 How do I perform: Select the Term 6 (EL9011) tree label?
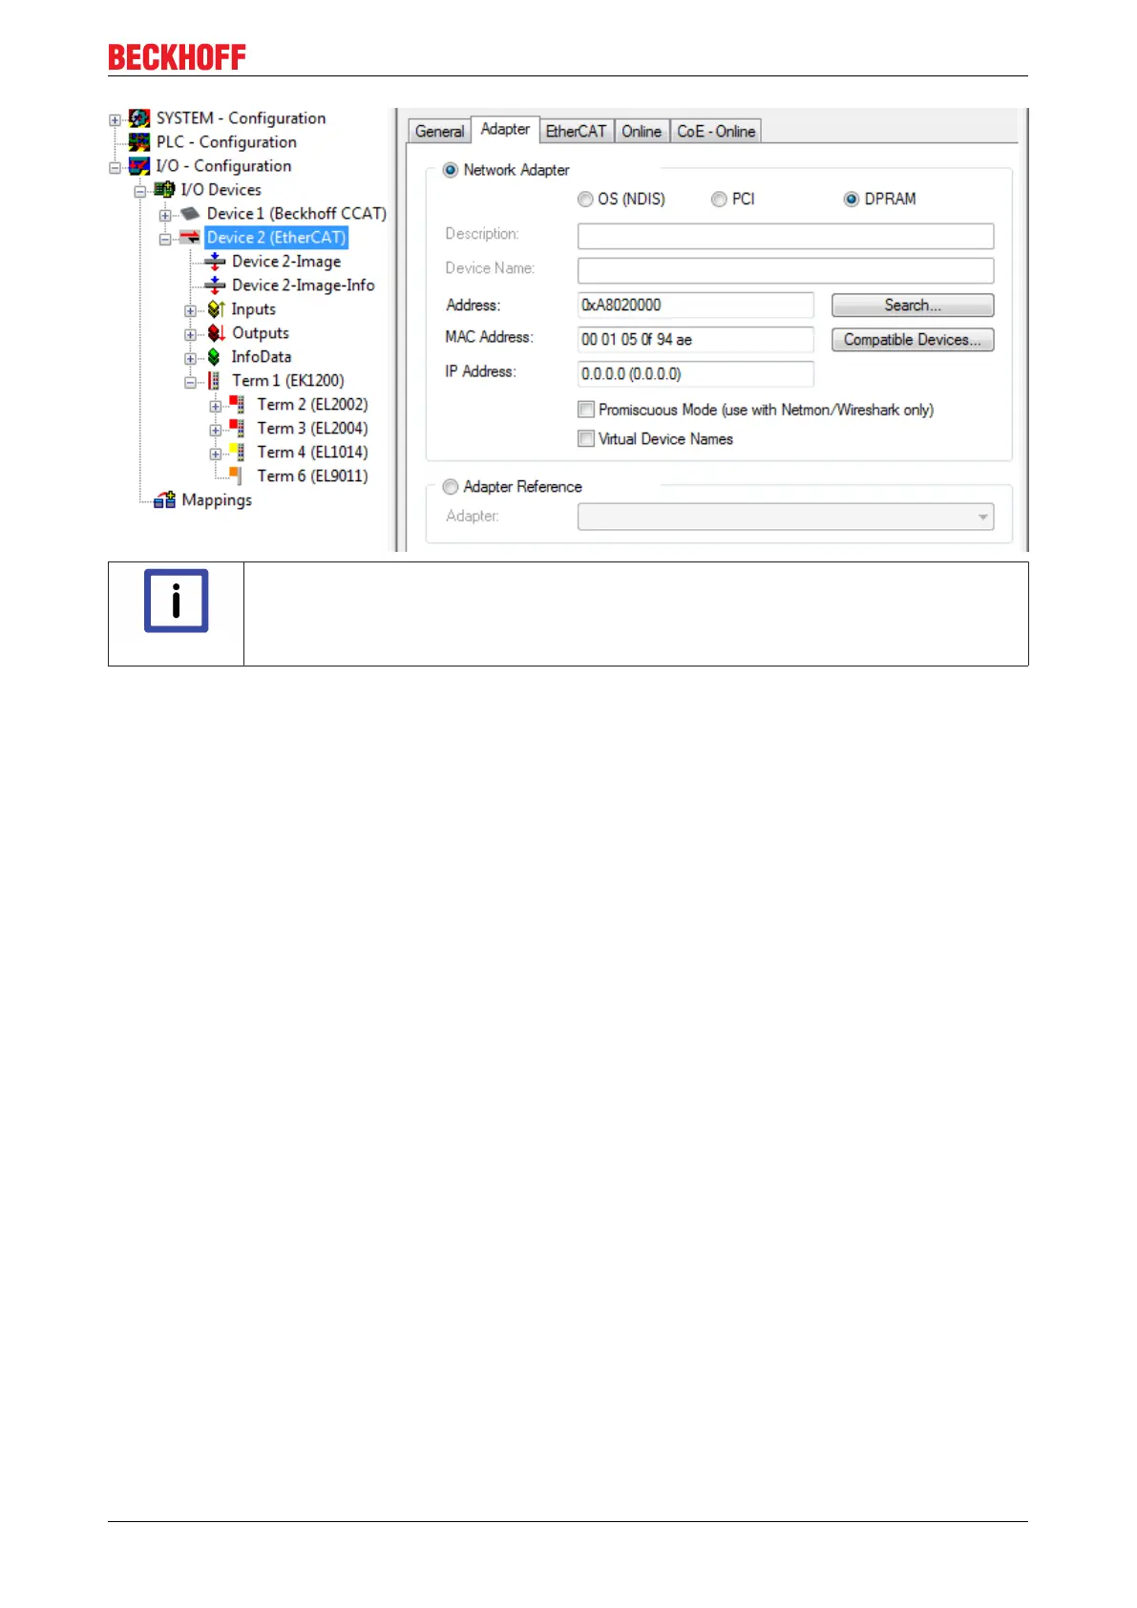pyautogui.click(x=312, y=476)
